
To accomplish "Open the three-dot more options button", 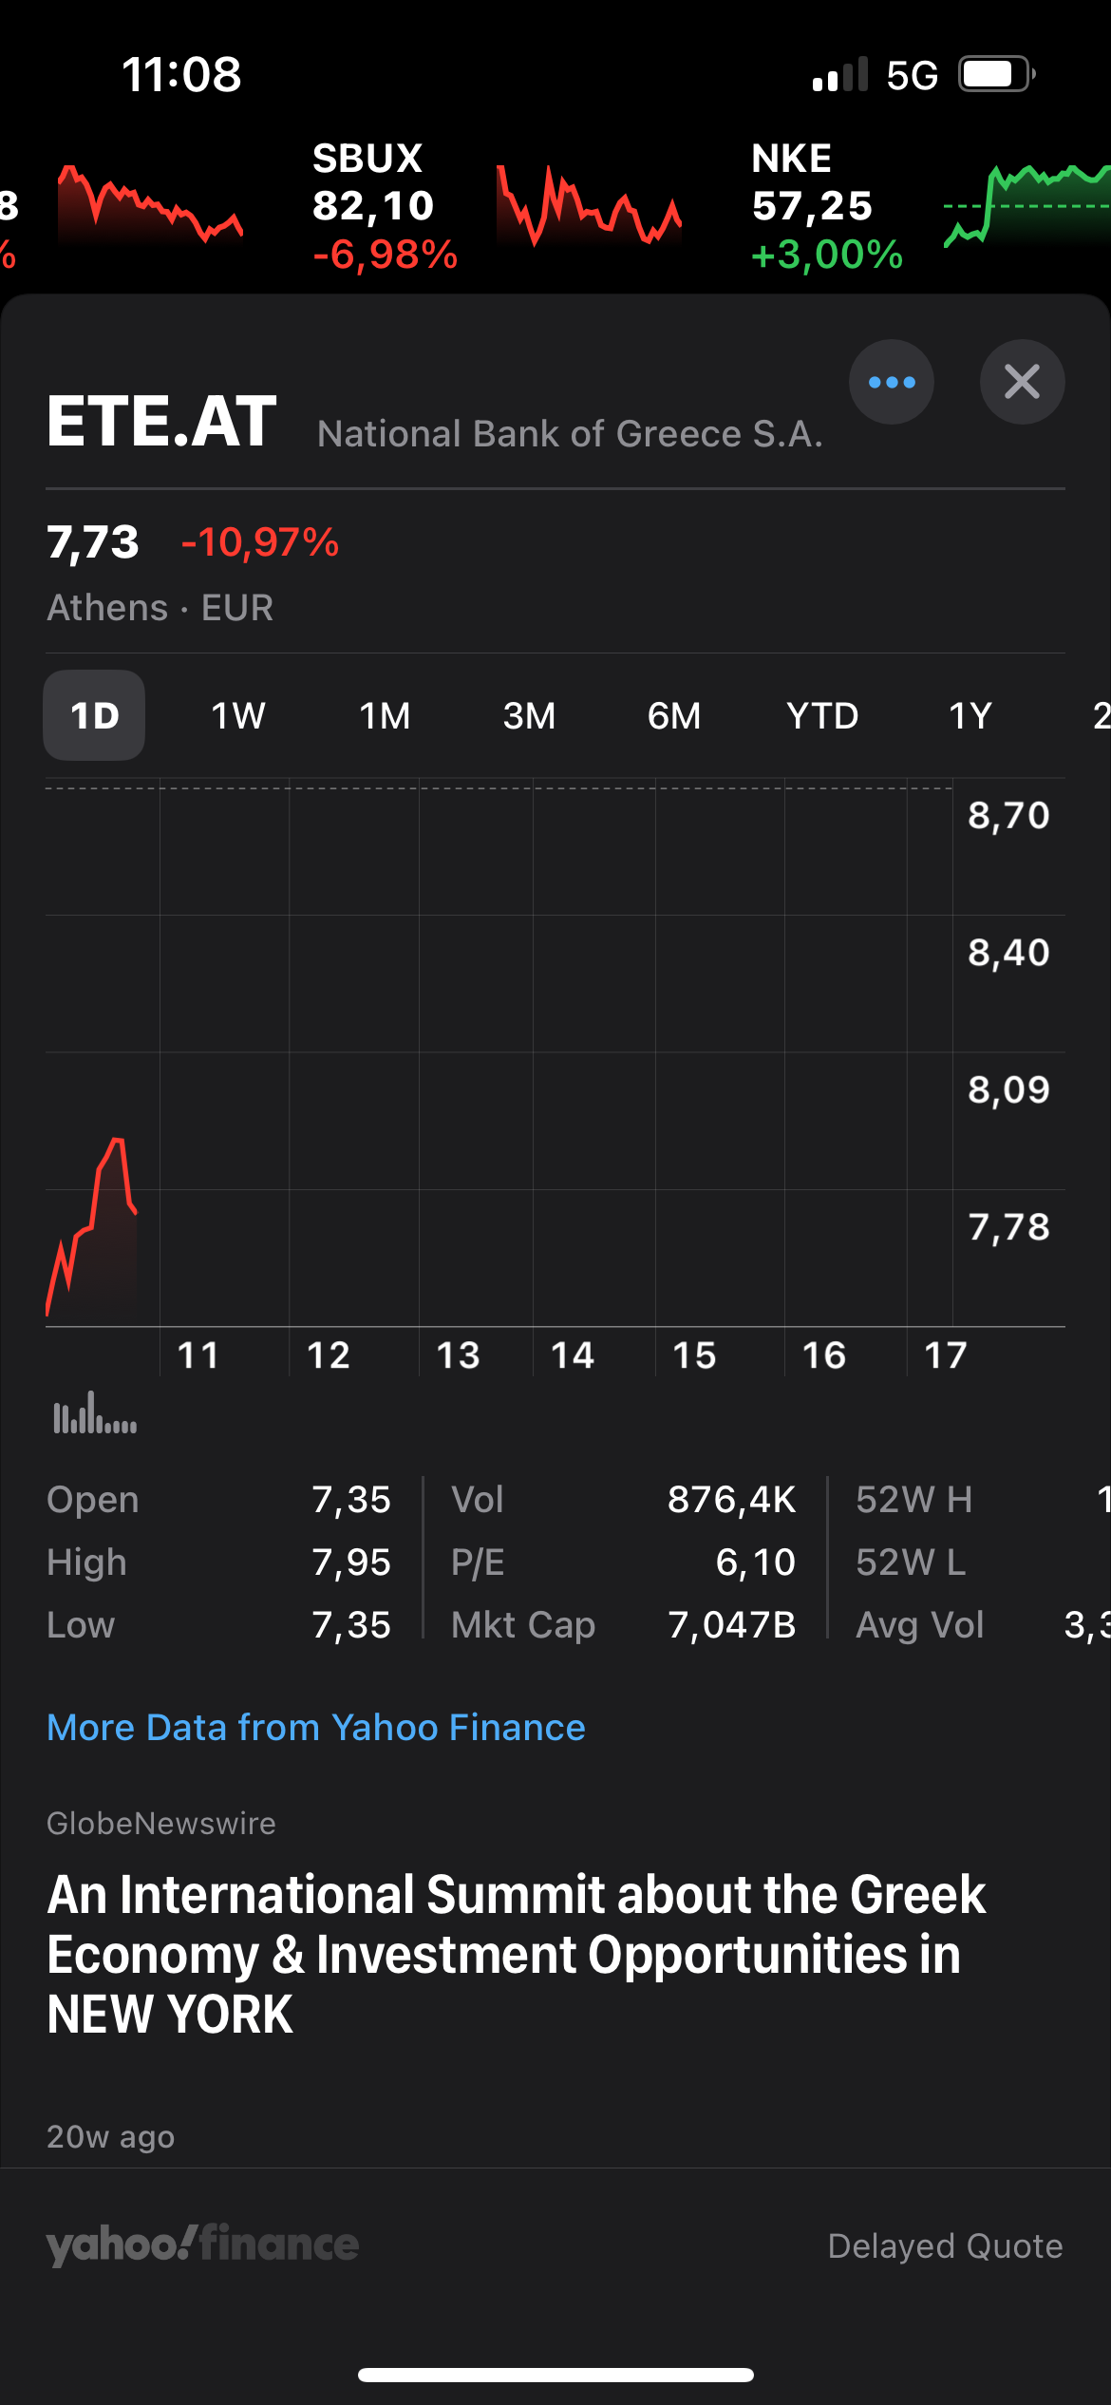I will point(891,382).
